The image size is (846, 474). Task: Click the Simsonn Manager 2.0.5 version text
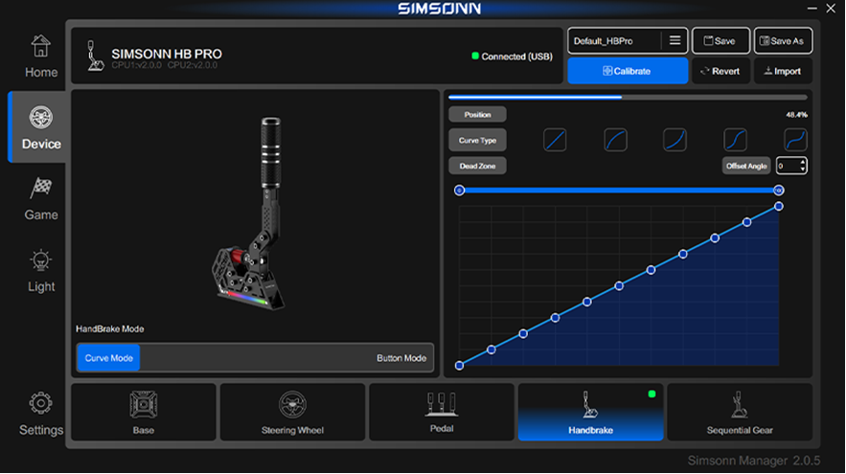754,461
